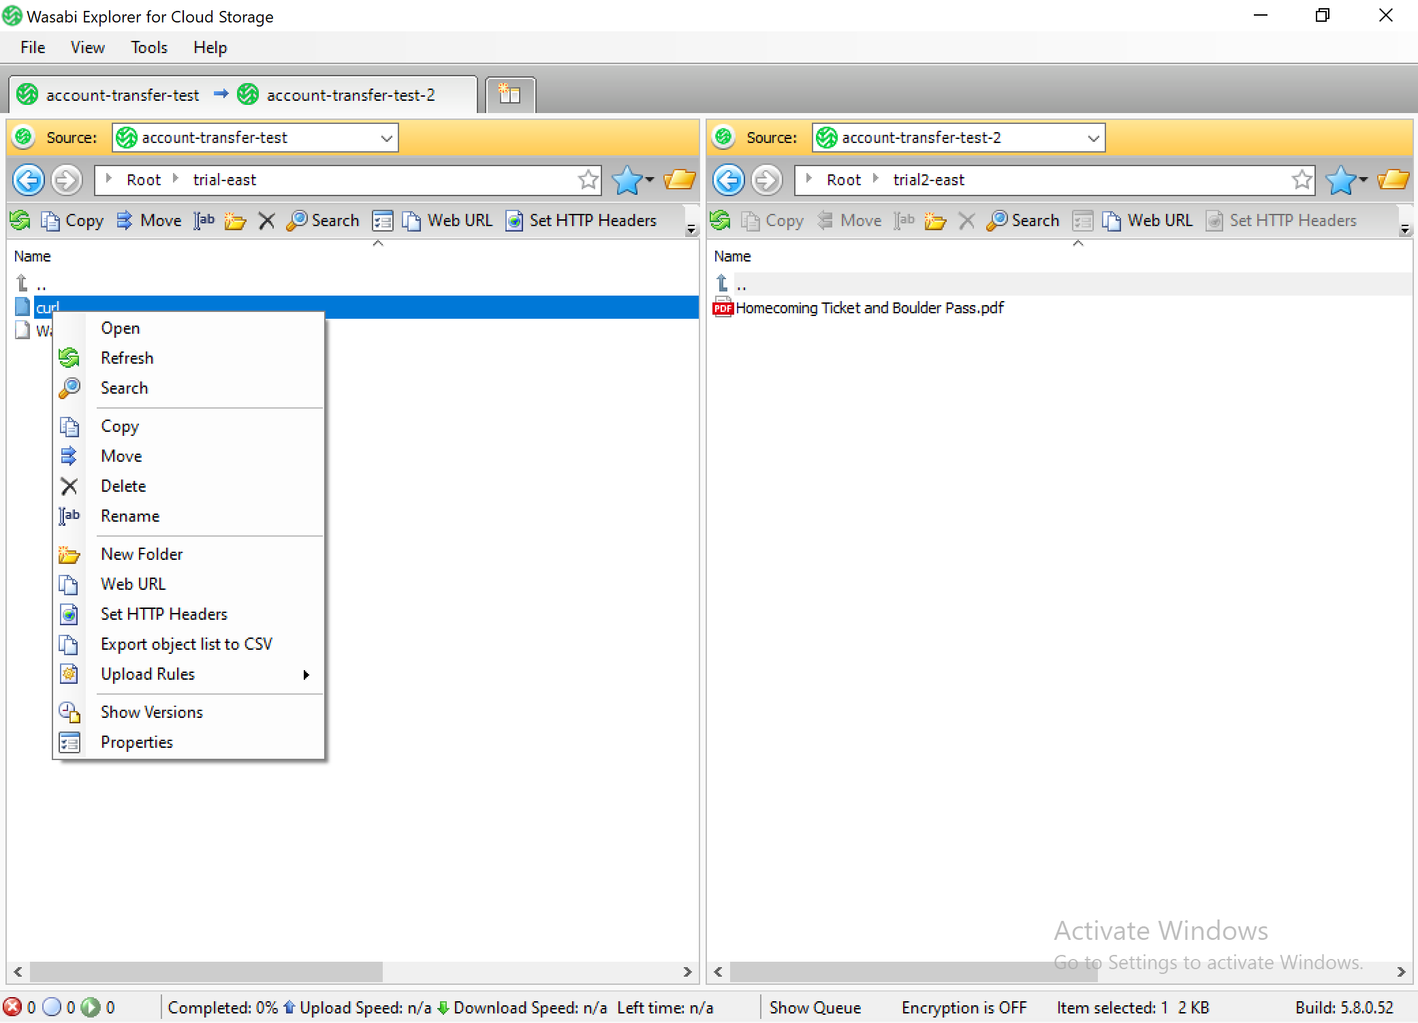Click Copy in the left pane toolbar
Image resolution: width=1418 pixels, height=1023 pixels.
(x=72, y=220)
